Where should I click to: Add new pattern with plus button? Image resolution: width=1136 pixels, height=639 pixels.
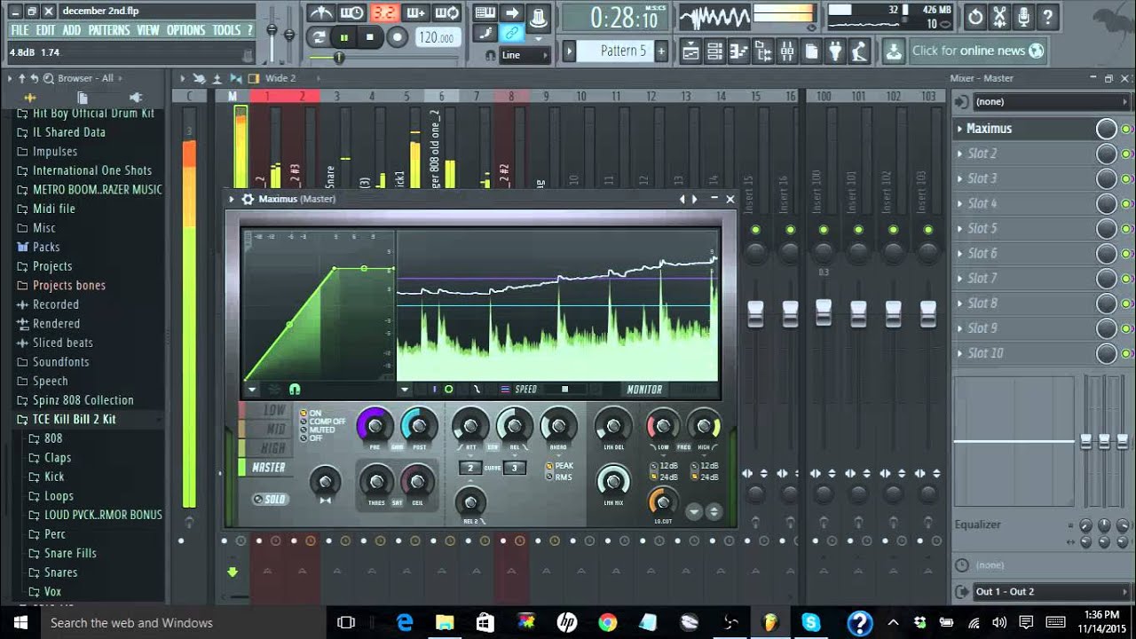pos(661,51)
